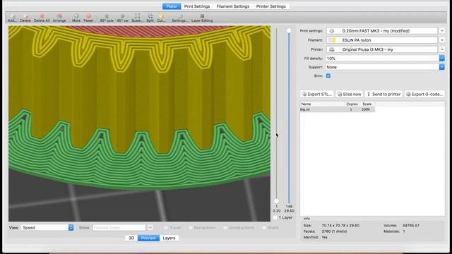
Task: Rotate 45° cw using toolbar icon
Action: click(x=122, y=18)
